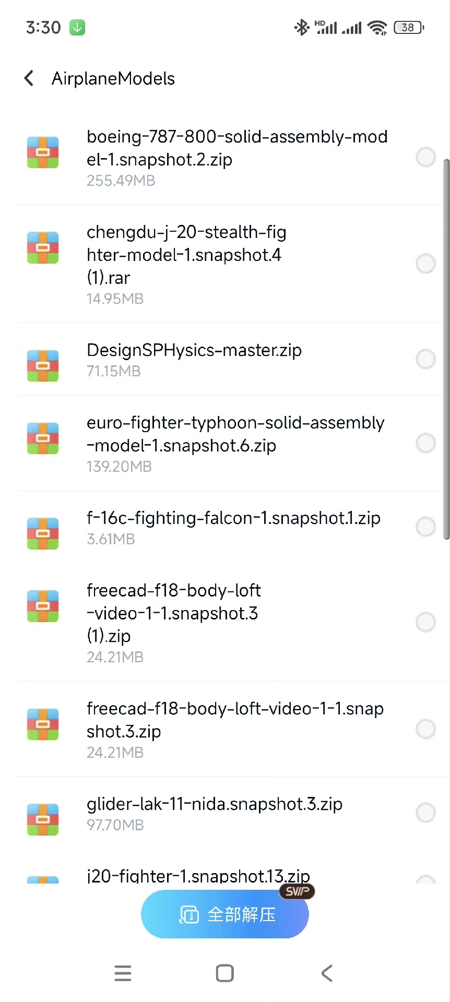Tap the download indicator in status bar

pos(77,27)
